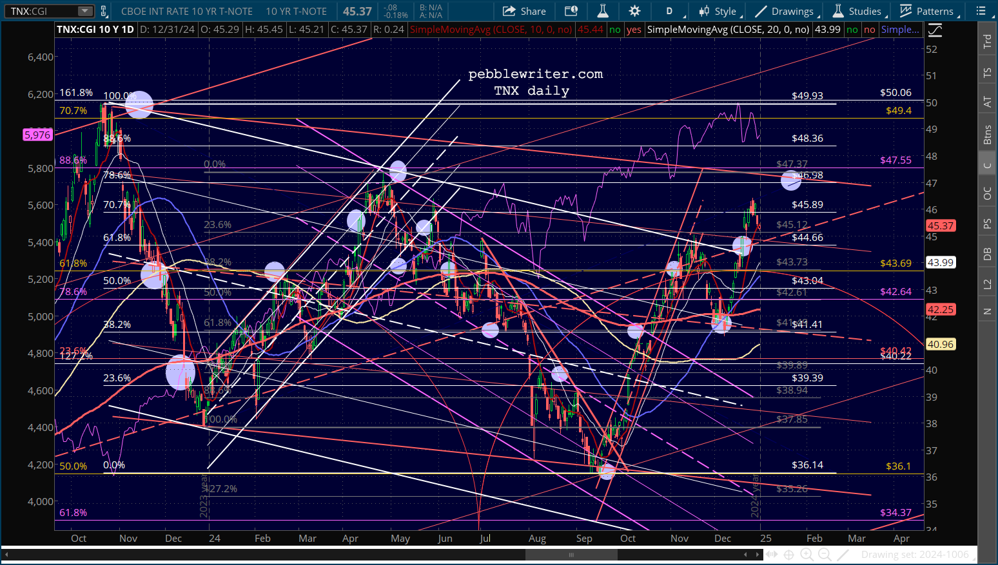Screen dimensions: 998x565
Task: Open the flask tool beside the gear
Action: pyautogui.click(x=603, y=11)
